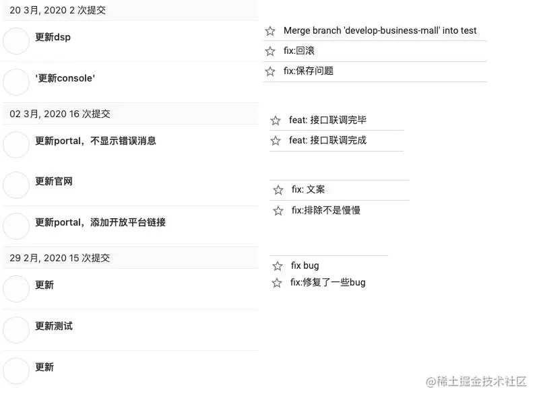Open commit '更新console'

[65, 78]
